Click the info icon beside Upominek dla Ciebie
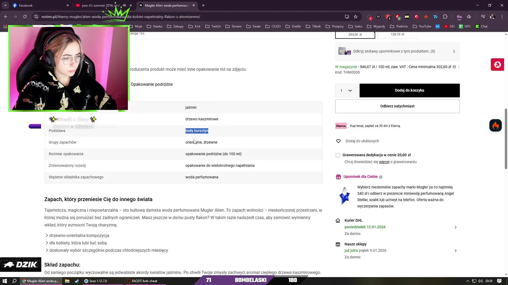Screen dimensions: 508x285 click(381, 177)
